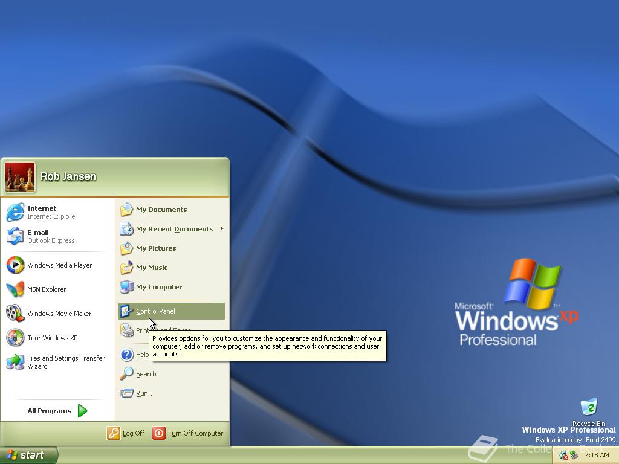Open the Tour Windows XP entry text
The width and height of the screenshot is (619, 464).
(53, 338)
